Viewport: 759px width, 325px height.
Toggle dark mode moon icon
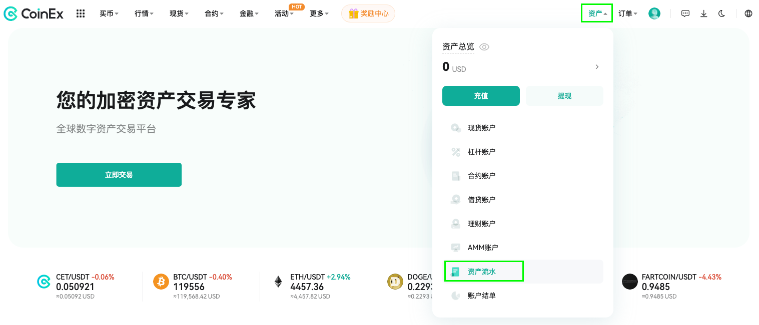click(721, 13)
